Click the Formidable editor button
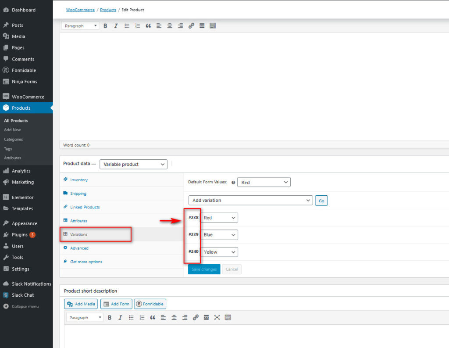This screenshot has width=449, height=348. pyautogui.click(x=150, y=304)
